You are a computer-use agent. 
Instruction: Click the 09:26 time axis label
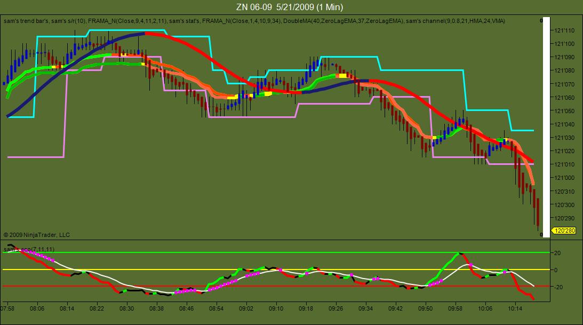pyautogui.click(x=336, y=308)
